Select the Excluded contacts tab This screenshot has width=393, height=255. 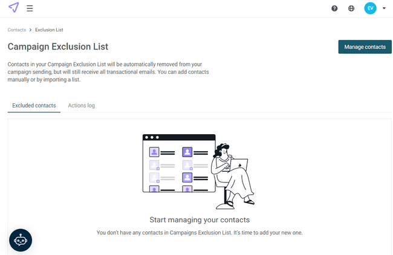(x=34, y=106)
